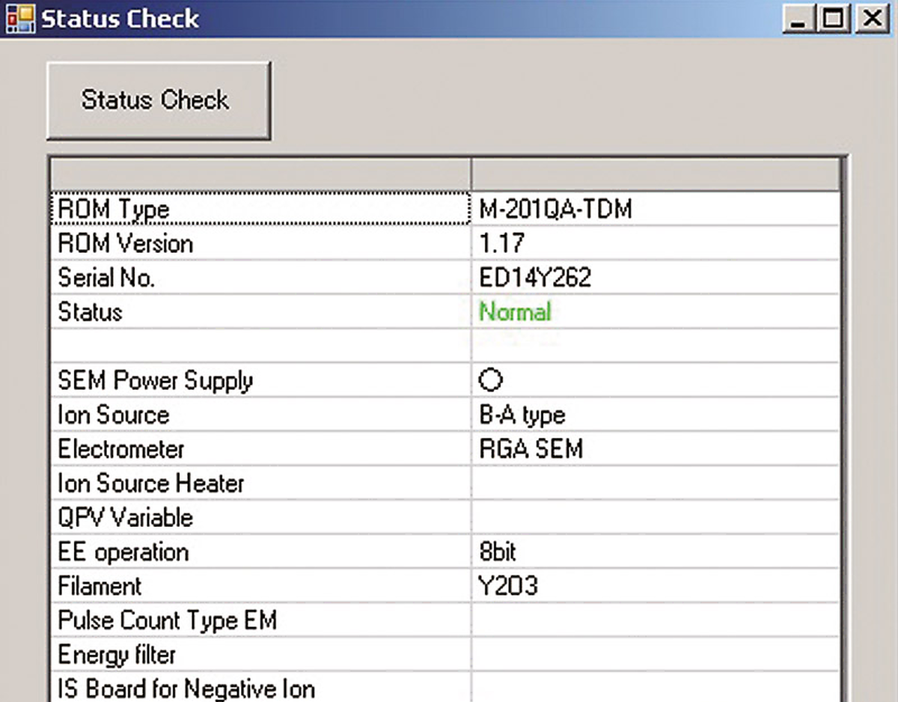Click the RGA SEM electrometer value
The width and height of the screenshot is (898, 702).
coord(531,449)
